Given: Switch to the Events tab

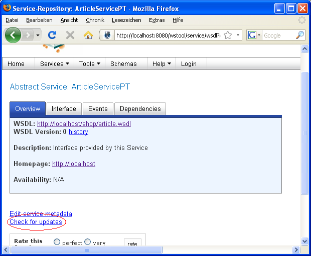Looking at the screenshot, I should (x=98, y=108).
